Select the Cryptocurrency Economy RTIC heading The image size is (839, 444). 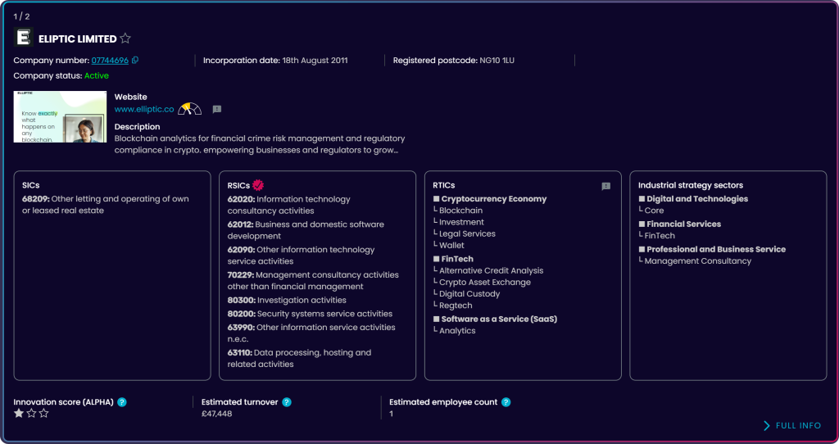point(493,199)
